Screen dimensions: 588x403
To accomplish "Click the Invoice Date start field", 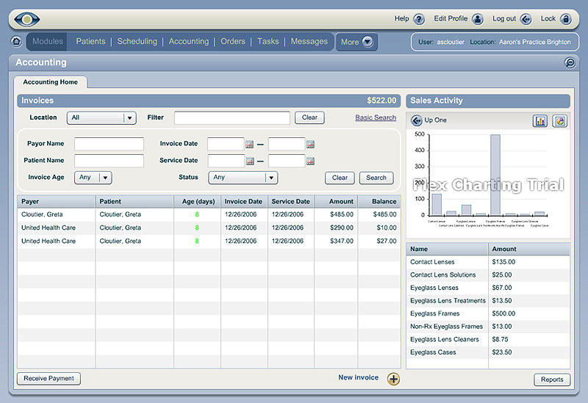I will pos(226,144).
